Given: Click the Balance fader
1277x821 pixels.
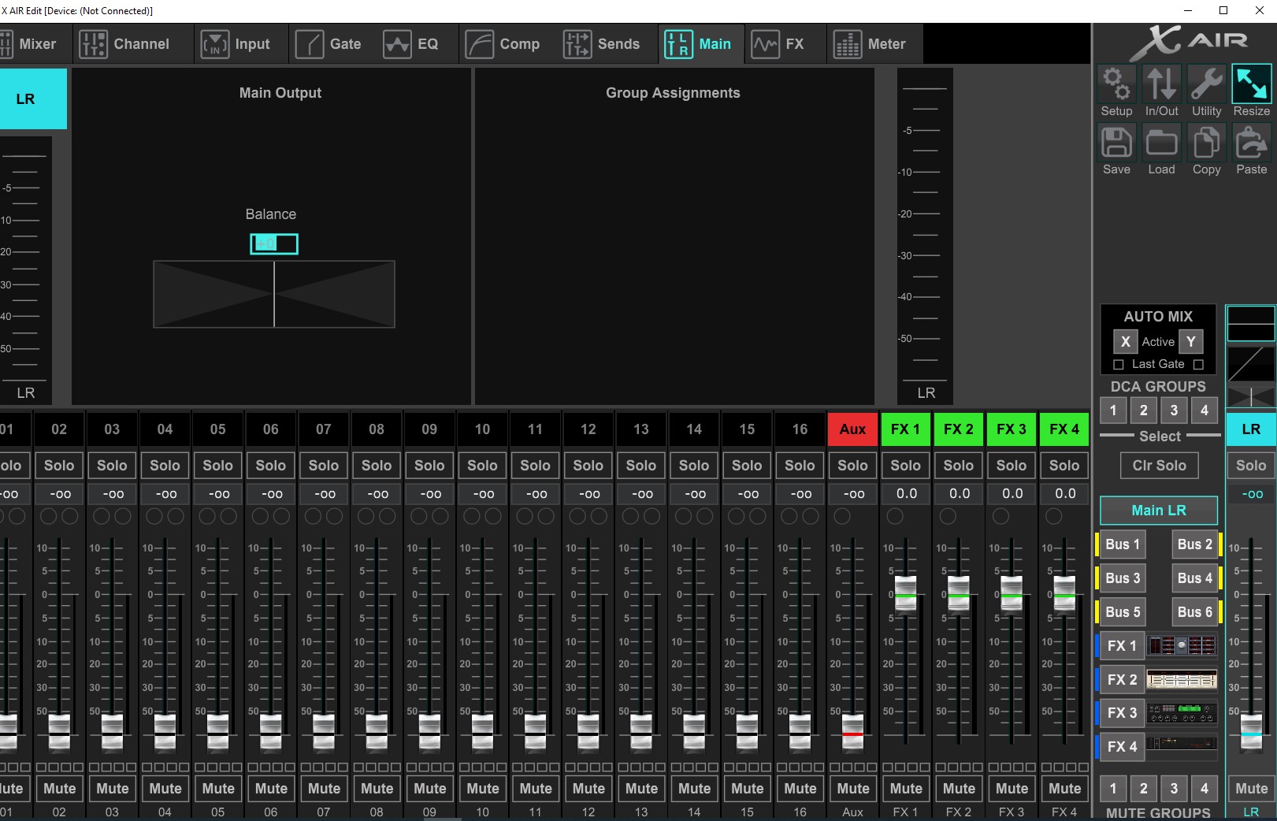Looking at the screenshot, I should (273, 294).
